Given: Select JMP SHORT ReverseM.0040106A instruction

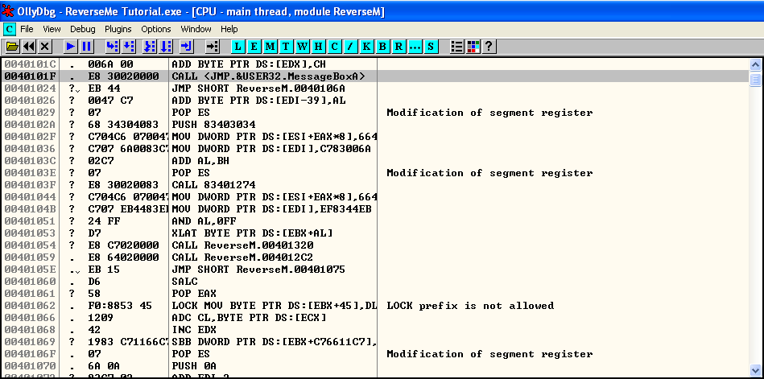Looking at the screenshot, I should tap(258, 89).
